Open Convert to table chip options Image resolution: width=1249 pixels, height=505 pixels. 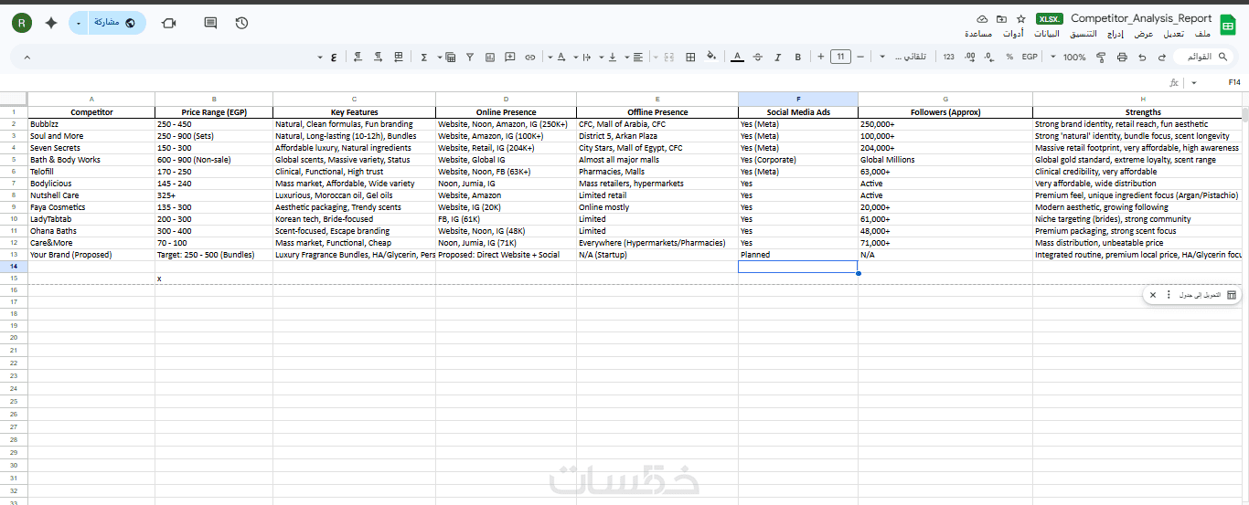1169,295
